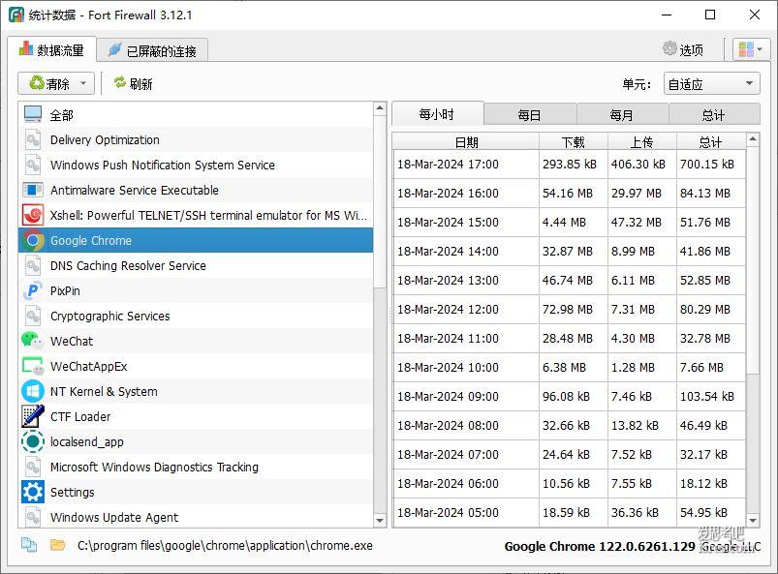Select the localsend_app row
Screen dimensions: 778x574
pos(196,441)
